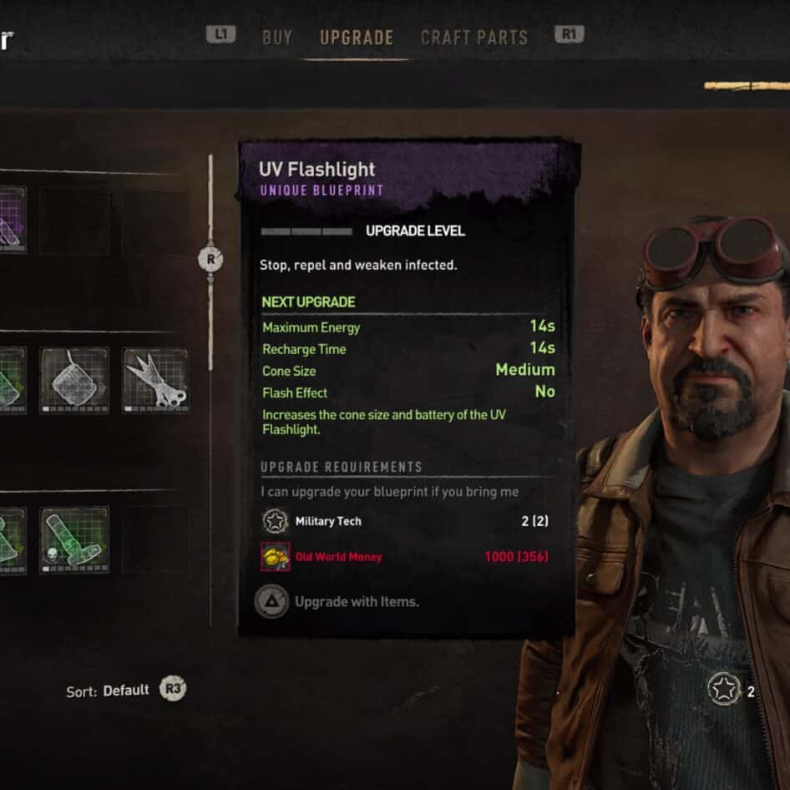The image size is (790, 790).
Task: Click the Military Tech star icon
Action: point(275,521)
